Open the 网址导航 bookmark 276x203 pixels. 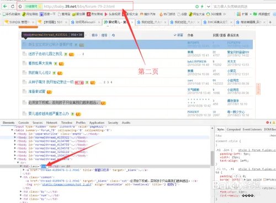[x=30, y=14]
